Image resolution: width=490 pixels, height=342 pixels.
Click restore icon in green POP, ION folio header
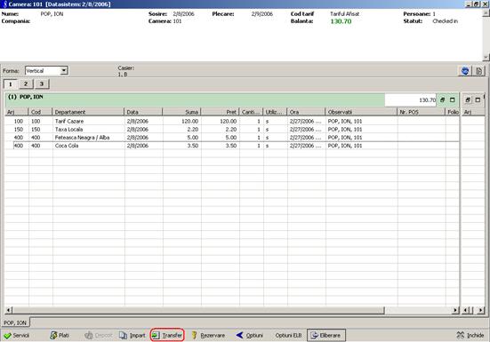(x=442, y=99)
